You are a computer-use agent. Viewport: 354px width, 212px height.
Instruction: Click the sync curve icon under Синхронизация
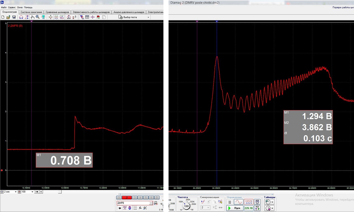click(x=203, y=202)
